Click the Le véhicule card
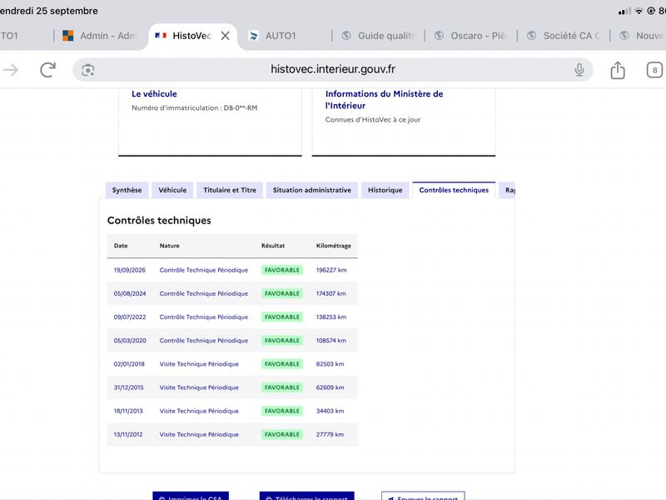Viewport: 666px width, 500px height. pyautogui.click(x=210, y=122)
